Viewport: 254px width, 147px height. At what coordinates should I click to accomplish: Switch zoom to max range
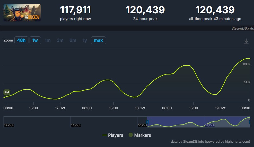pos(98,40)
